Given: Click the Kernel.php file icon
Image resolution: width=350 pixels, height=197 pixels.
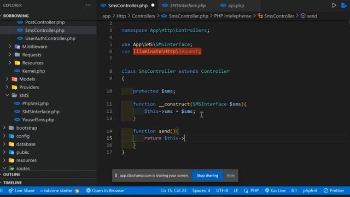Looking at the screenshot, I should point(17,71).
